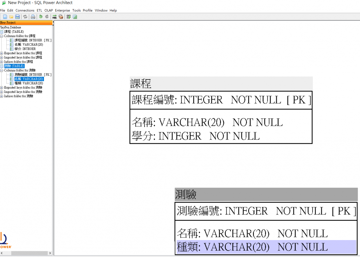
Task: Click the column icon for 種類: VARCHAR(20)
Action: coord(12,83)
